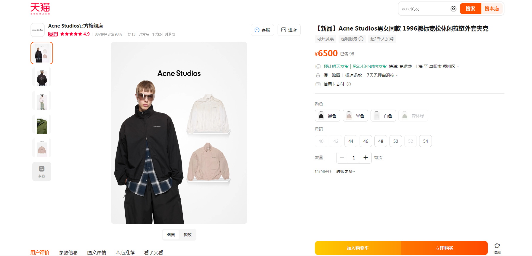Switch to 参数信息 tab

68,252
